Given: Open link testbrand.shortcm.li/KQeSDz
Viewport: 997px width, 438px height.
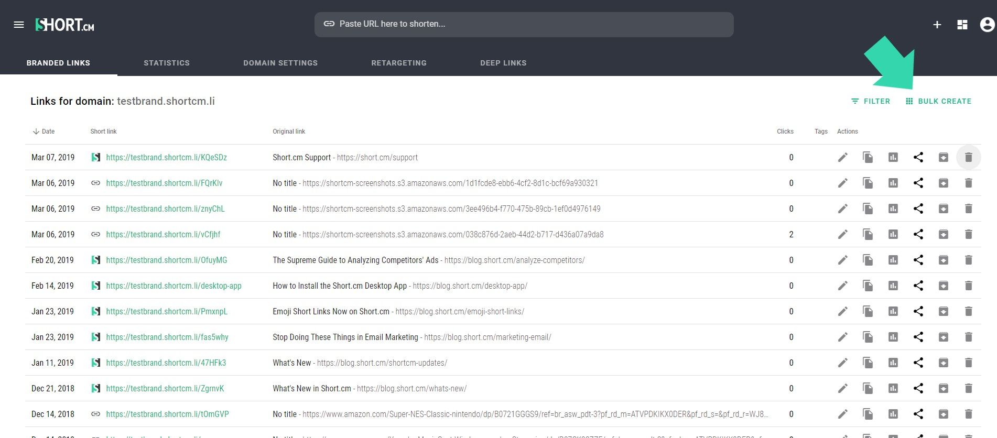Looking at the screenshot, I should [167, 157].
